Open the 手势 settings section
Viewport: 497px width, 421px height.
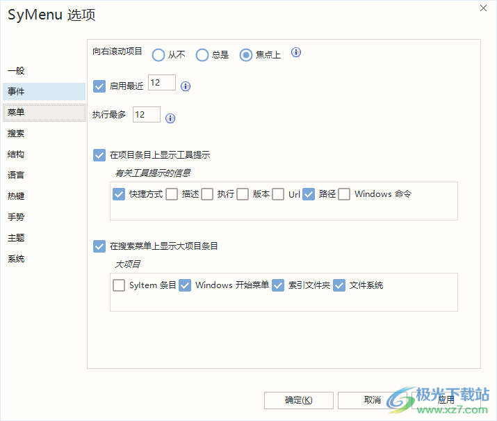[x=44, y=217]
